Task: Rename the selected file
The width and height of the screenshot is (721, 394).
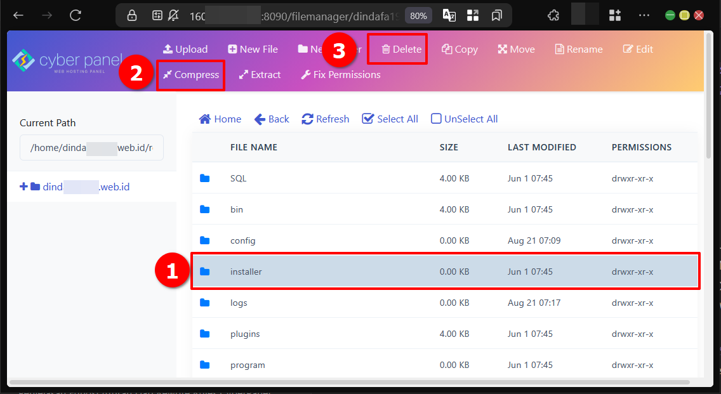Action: tap(579, 49)
